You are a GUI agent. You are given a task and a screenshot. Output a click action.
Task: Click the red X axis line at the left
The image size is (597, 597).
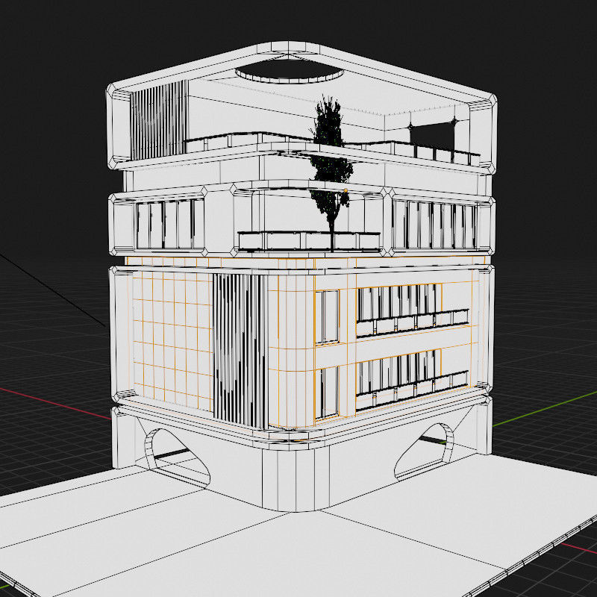[55, 404]
